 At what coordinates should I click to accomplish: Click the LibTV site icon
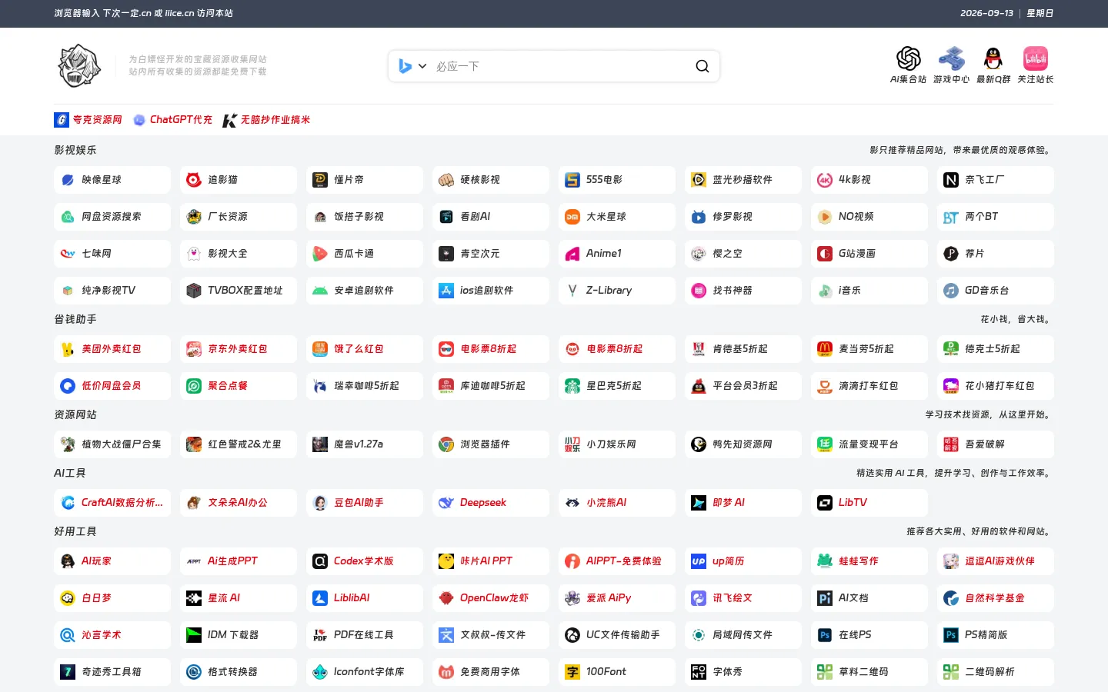[x=825, y=503]
